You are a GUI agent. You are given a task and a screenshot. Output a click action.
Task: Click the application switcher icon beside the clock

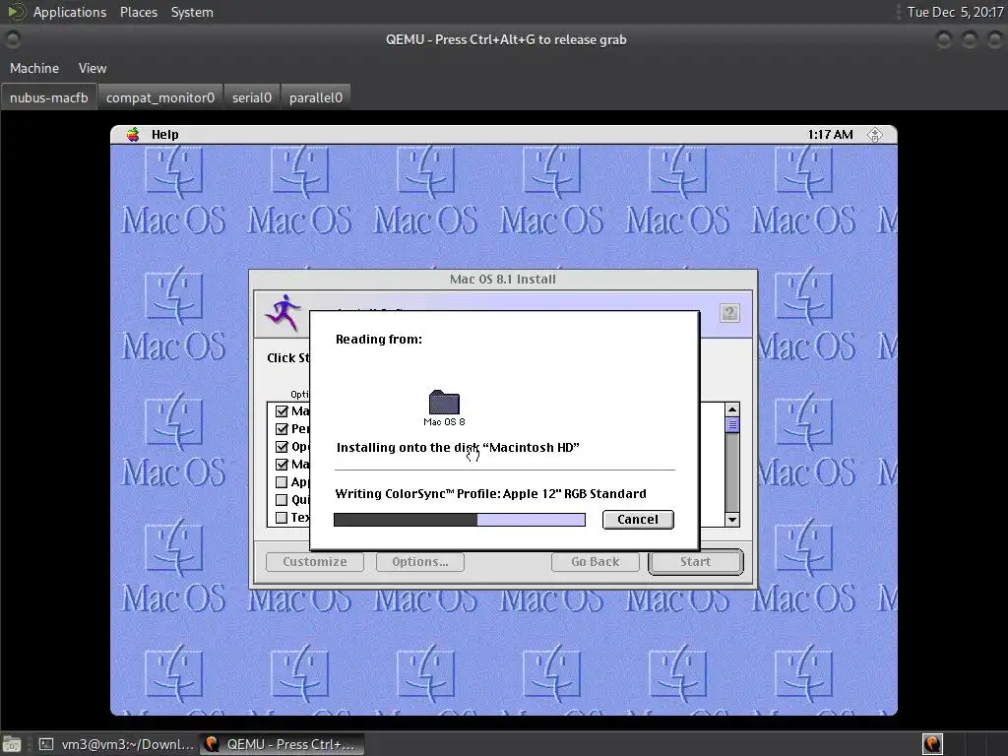point(874,134)
